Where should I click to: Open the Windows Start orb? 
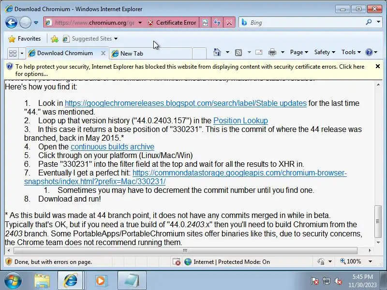tap(13, 281)
